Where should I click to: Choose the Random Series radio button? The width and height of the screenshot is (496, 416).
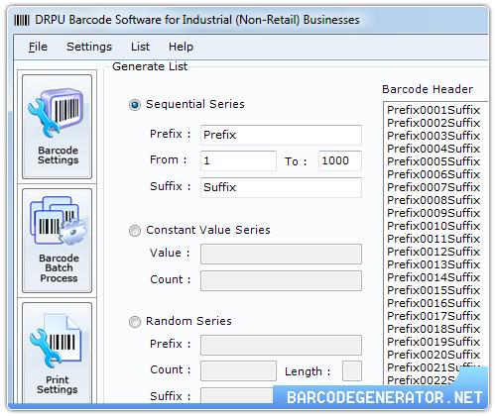tap(135, 322)
